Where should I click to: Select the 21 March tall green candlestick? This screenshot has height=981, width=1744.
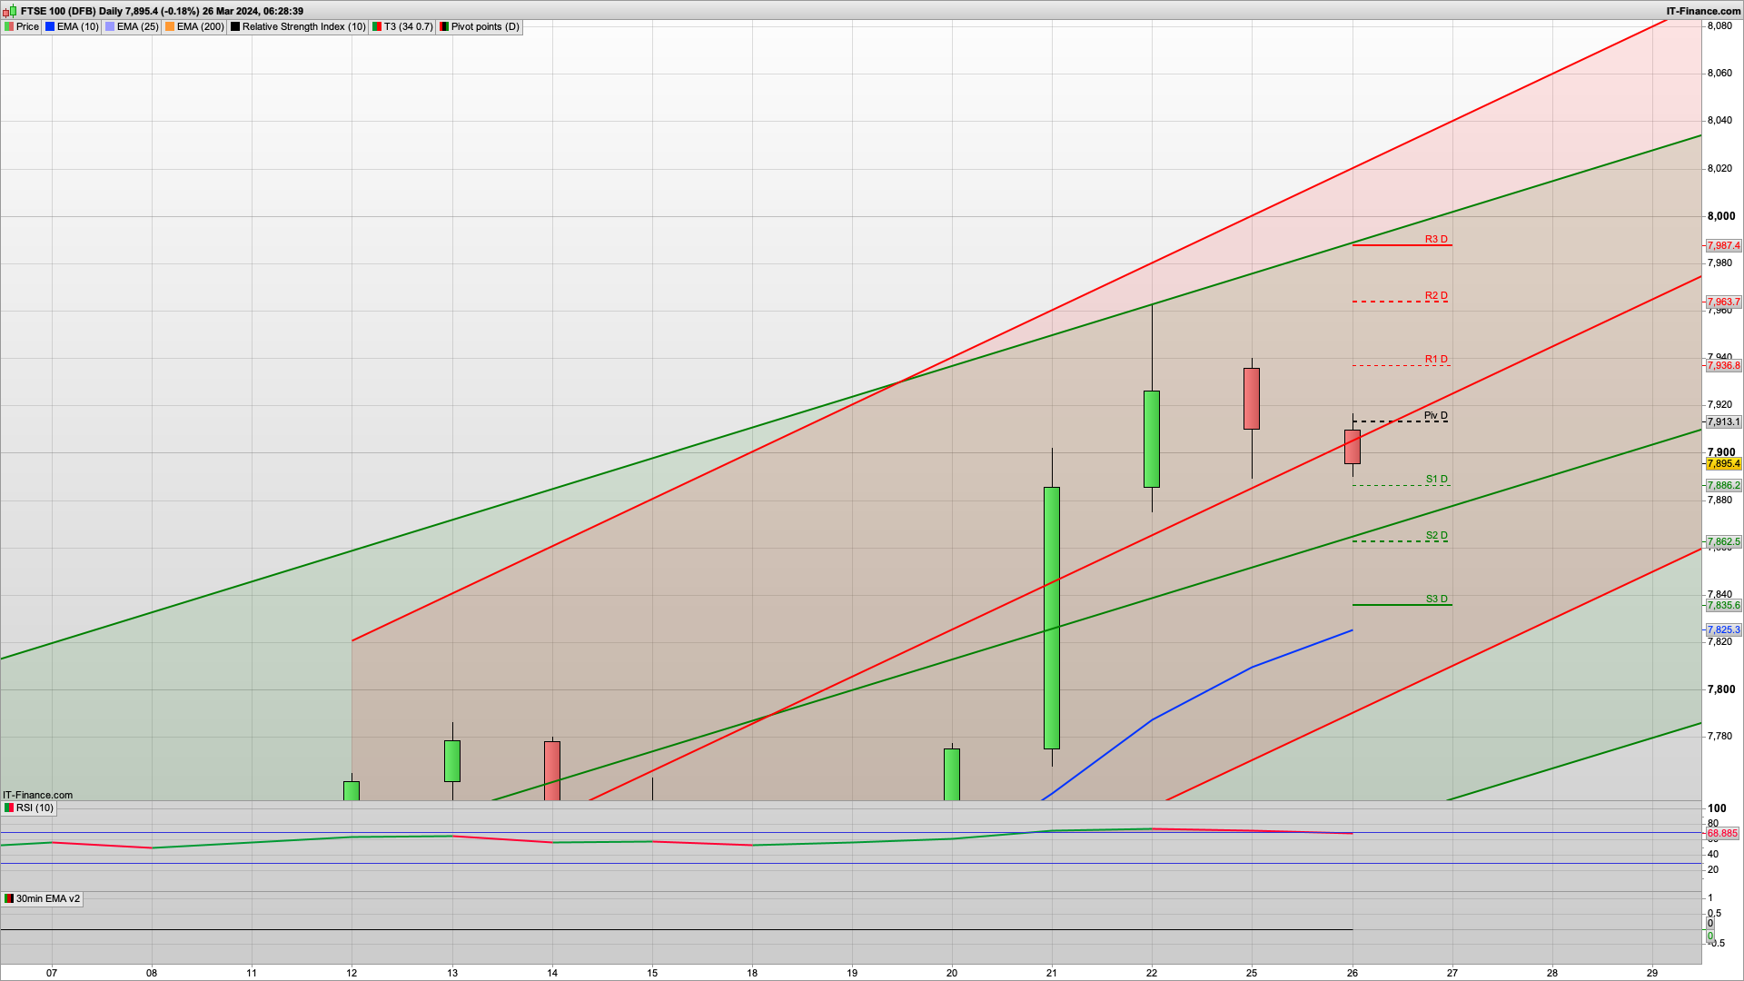click(x=1052, y=618)
